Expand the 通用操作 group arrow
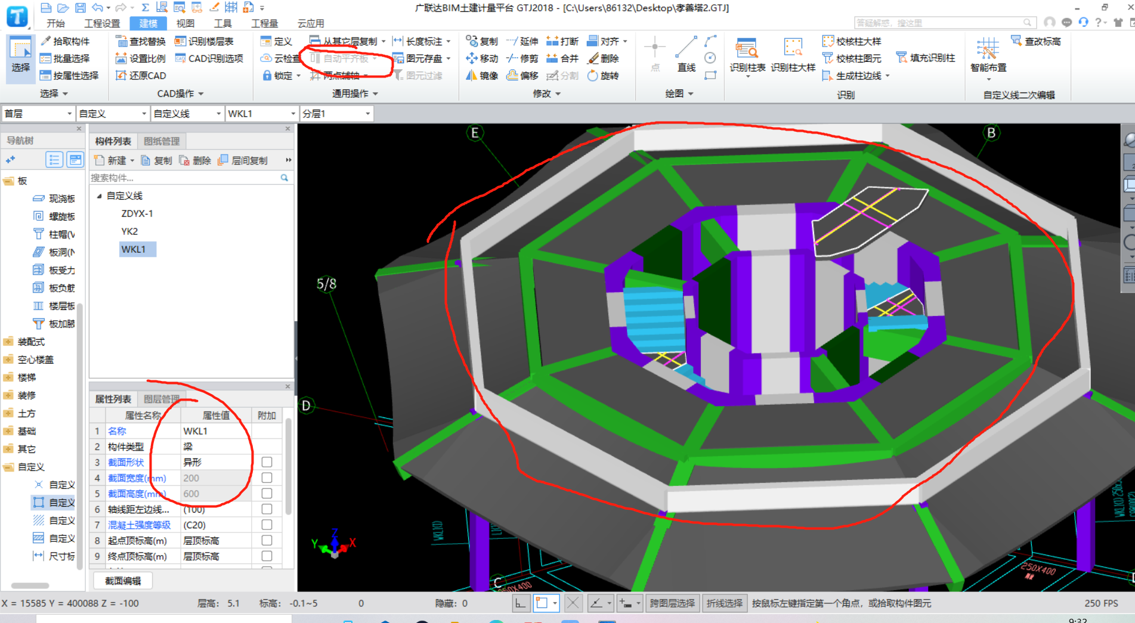This screenshot has width=1135, height=623. pyautogui.click(x=375, y=94)
